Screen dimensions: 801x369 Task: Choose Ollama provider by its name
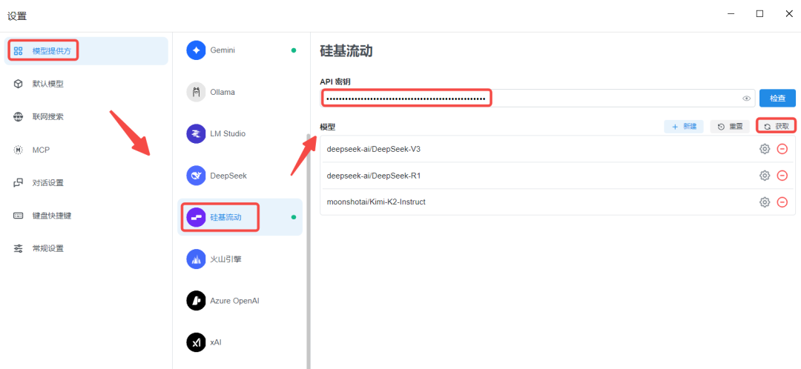tap(222, 93)
